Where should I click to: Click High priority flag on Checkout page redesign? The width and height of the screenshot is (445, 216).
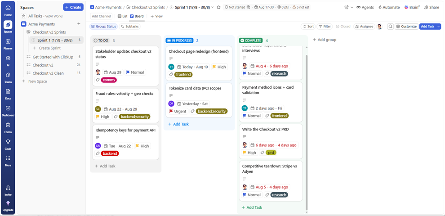(219, 67)
